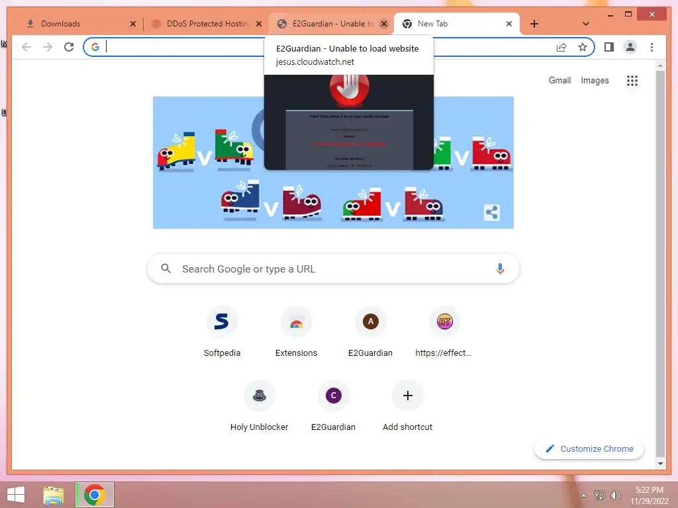This screenshot has height=508, width=678.
Task: Open the E2Guardian shortcut with the A icon
Action: click(371, 332)
